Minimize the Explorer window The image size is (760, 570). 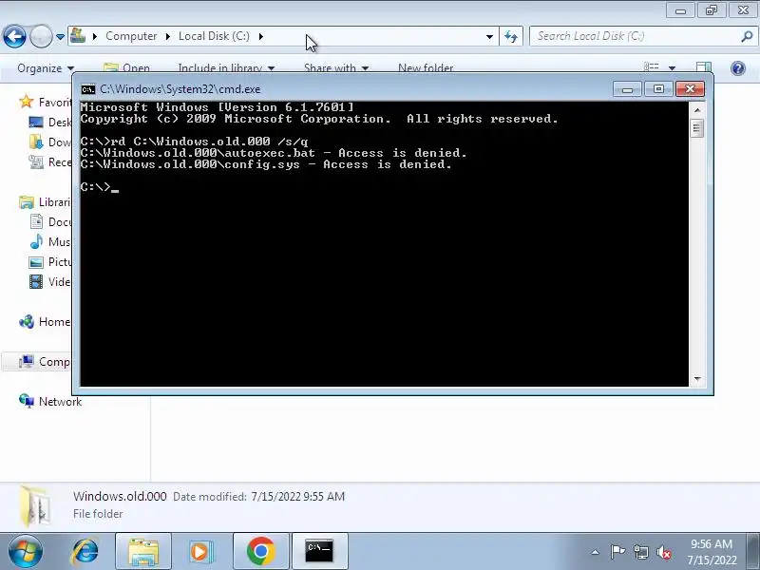pyautogui.click(x=680, y=10)
